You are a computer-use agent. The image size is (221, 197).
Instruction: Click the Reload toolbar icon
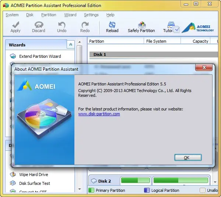[112, 25]
